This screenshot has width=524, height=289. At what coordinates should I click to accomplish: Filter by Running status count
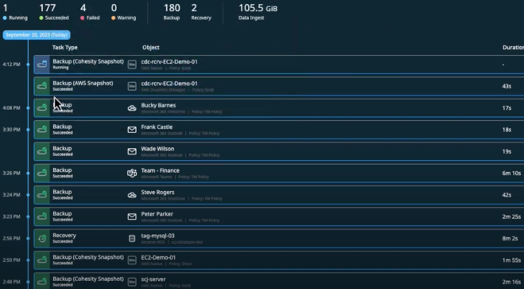point(15,12)
